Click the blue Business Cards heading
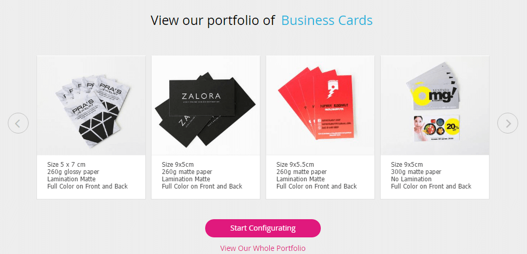Image resolution: width=527 pixels, height=254 pixels. (327, 20)
